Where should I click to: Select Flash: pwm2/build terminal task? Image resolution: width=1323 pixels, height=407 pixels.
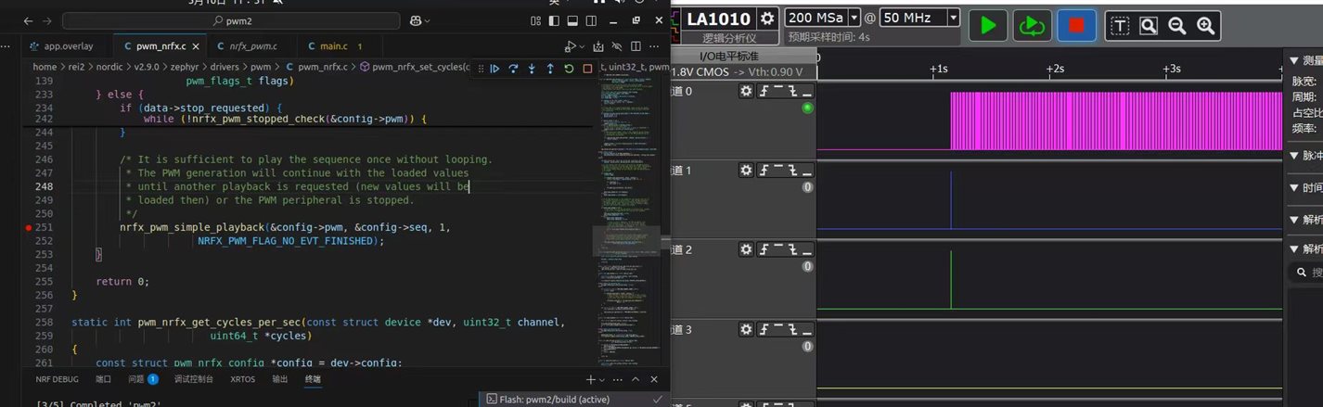click(x=573, y=399)
